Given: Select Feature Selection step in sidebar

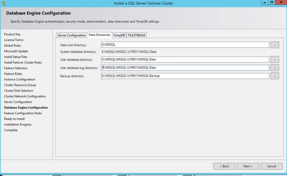Looking at the screenshot, I should 16,68.
